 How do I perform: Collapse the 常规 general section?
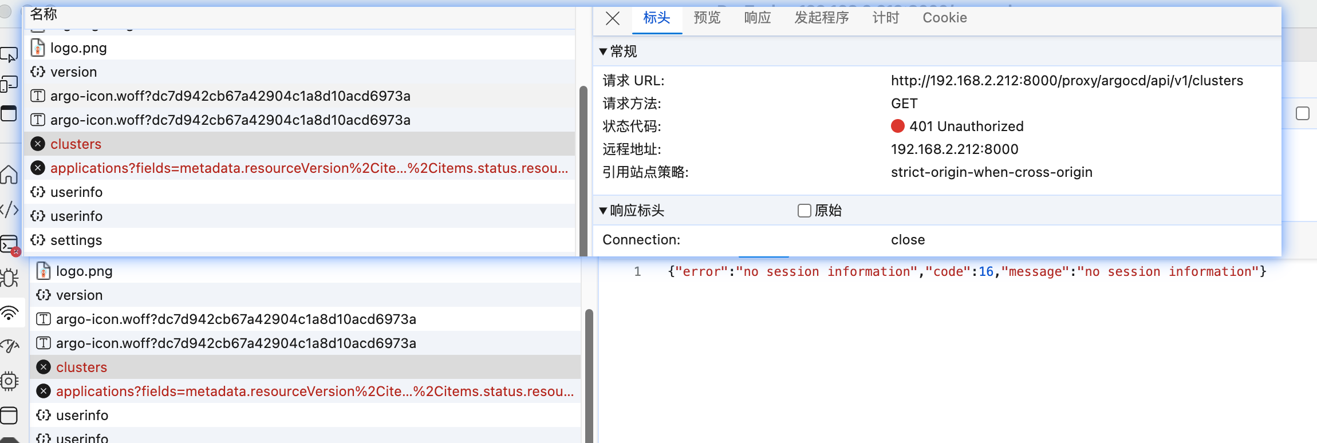click(x=603, y=52)
